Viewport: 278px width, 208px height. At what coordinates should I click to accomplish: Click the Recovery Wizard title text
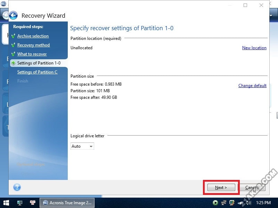click(x=43, y=16)
